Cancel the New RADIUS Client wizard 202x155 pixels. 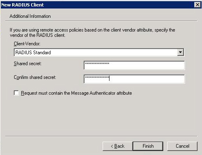(x=182, y=146)
